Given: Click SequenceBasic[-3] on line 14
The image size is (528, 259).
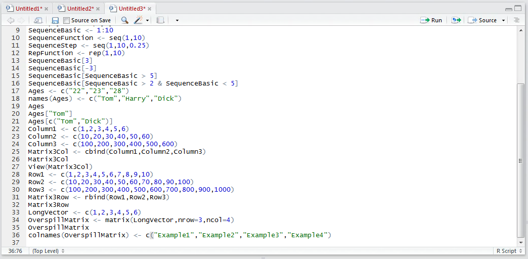Looking at the screenshot, I should click(x=62, y=68).
